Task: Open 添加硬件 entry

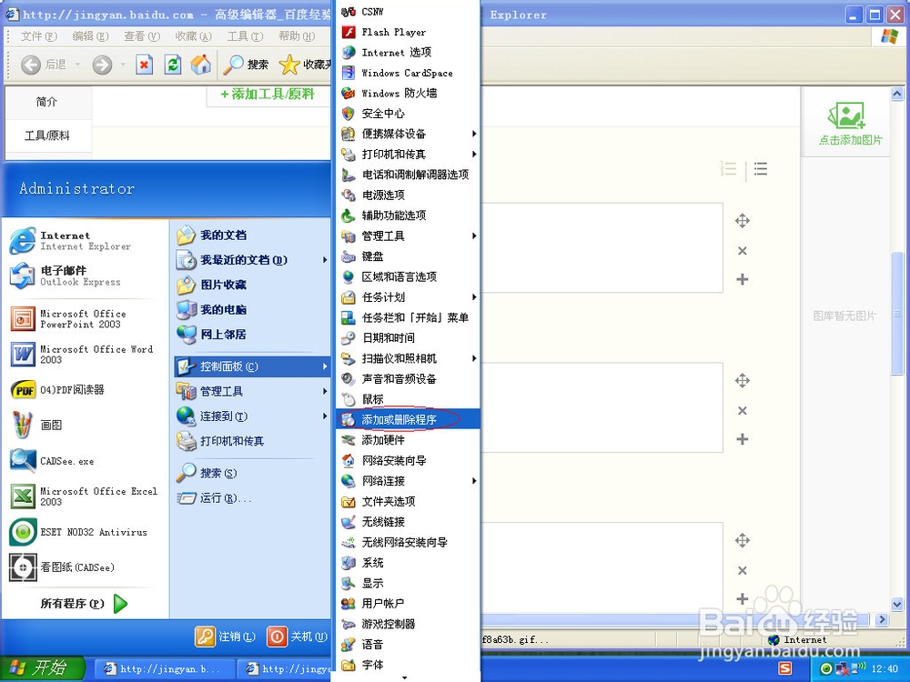Action: (x=408, y=439)
